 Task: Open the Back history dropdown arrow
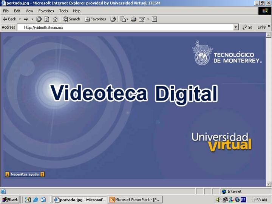(x=20, y=19)
